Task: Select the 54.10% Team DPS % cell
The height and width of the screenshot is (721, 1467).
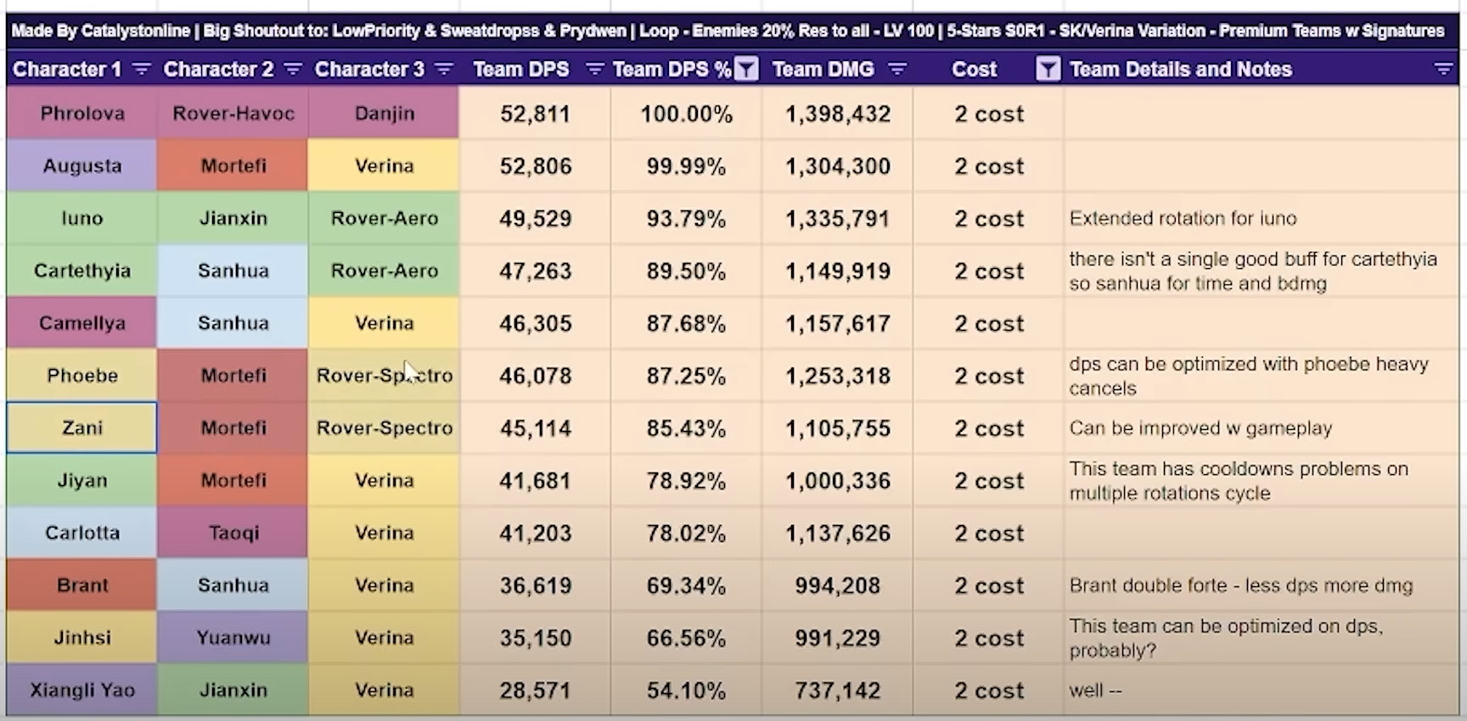Action: [686, 690]
